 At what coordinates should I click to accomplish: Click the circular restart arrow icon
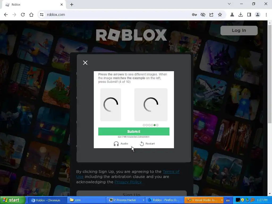point(142,144)
